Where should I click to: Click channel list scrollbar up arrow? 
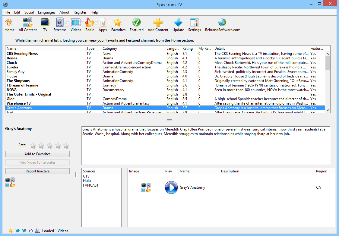click(x=328, y=54)
